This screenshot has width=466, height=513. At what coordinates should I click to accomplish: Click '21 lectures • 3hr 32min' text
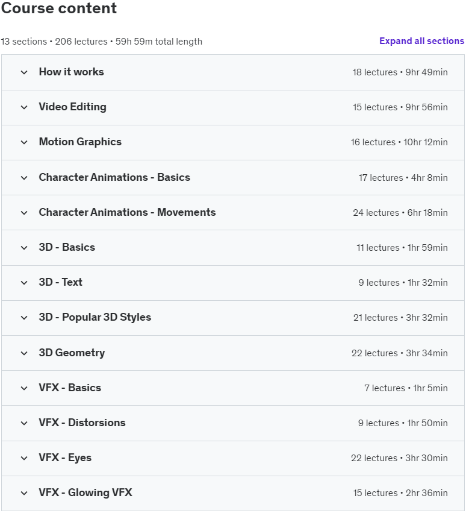coord(400,318)
